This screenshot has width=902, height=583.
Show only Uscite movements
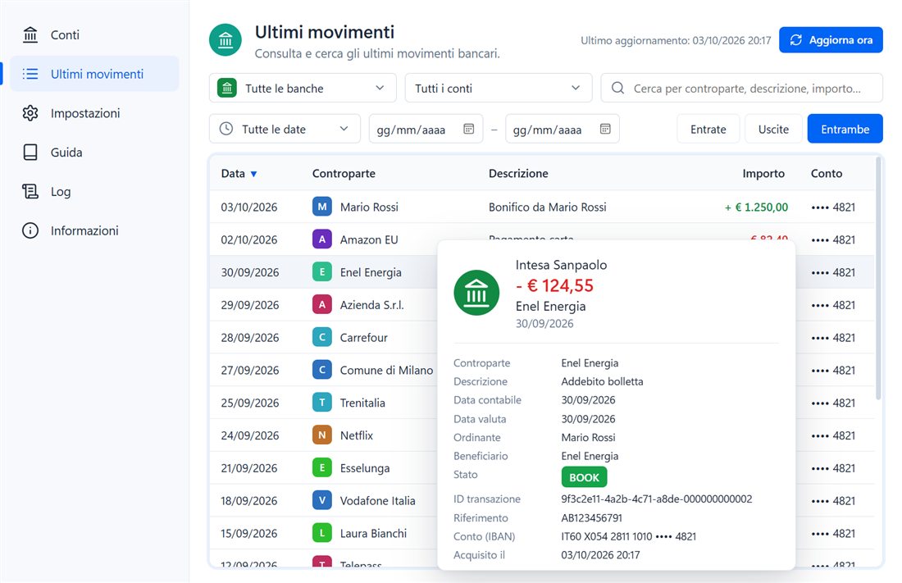(774, 129)
